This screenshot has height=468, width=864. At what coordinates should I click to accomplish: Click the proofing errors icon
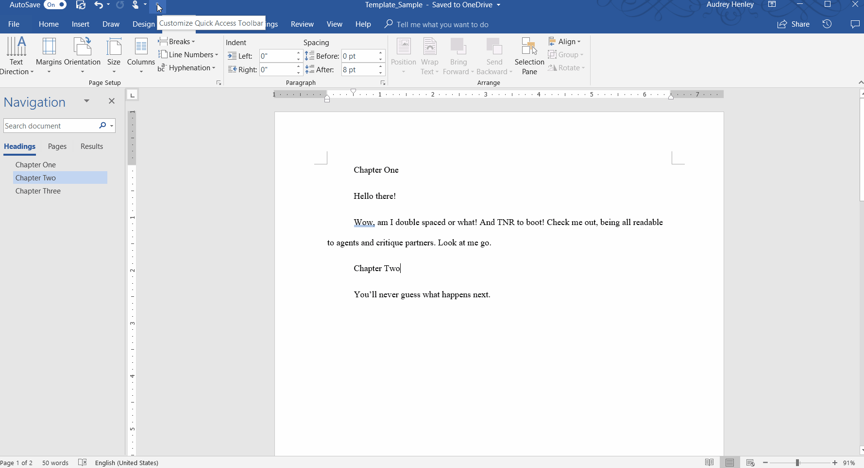(x=83, y=463)
